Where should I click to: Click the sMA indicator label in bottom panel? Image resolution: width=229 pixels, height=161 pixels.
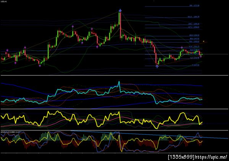click(11, 132)
